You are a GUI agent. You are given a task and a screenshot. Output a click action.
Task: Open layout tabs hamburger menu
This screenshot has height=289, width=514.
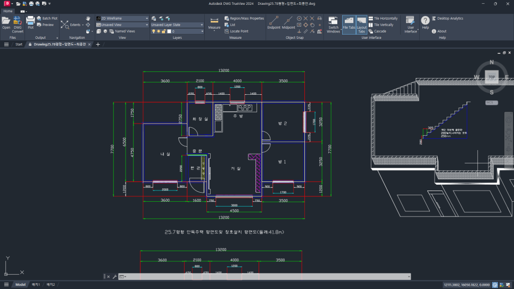pyautogui.click(x=6, y=284)
